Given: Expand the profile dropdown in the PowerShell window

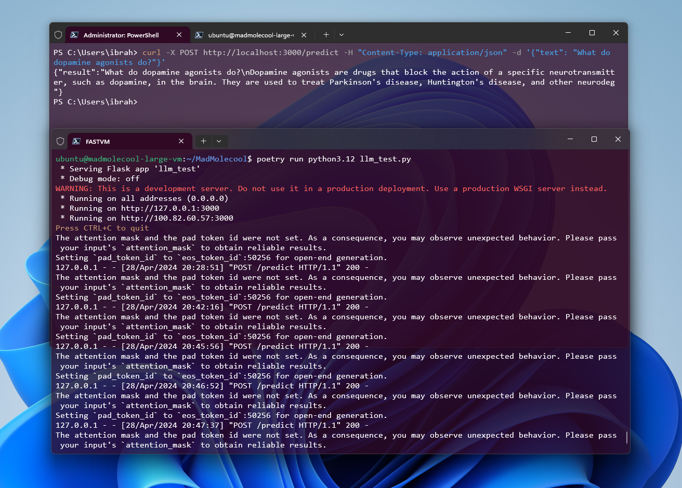Looking at the screenshot, I should click(x=342, y=35).
